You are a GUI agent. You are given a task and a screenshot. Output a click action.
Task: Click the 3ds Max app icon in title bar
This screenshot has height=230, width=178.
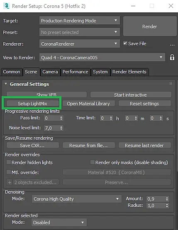(7, 6)
